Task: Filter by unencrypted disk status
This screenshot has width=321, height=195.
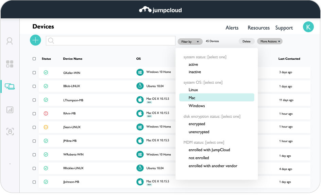Action: pos(199,132)
